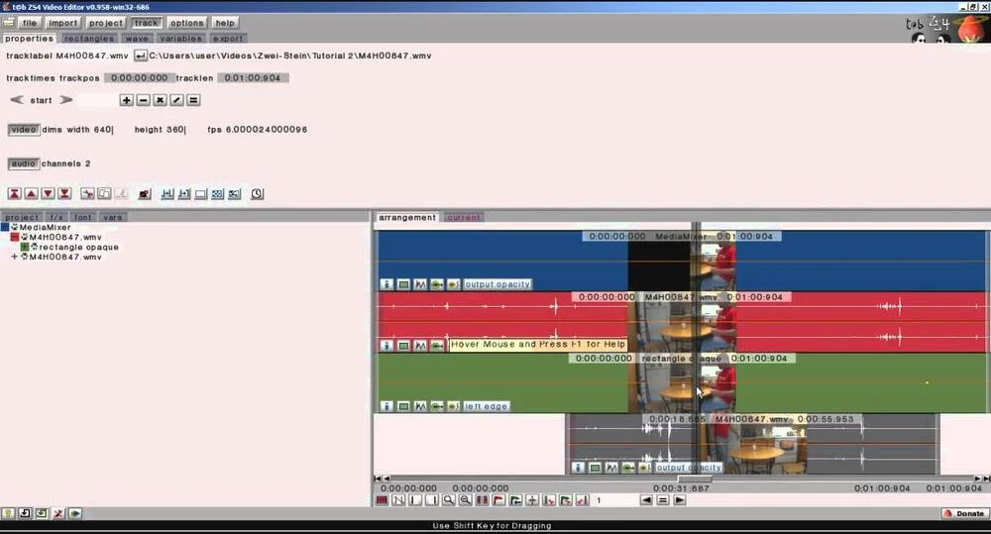Click the red record square in bottom toolbar
The height and width of the screenshot is (534, 991).
[x=382, y=500]
